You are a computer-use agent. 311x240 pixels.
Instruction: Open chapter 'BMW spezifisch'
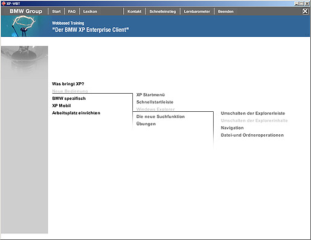point(69,99)
